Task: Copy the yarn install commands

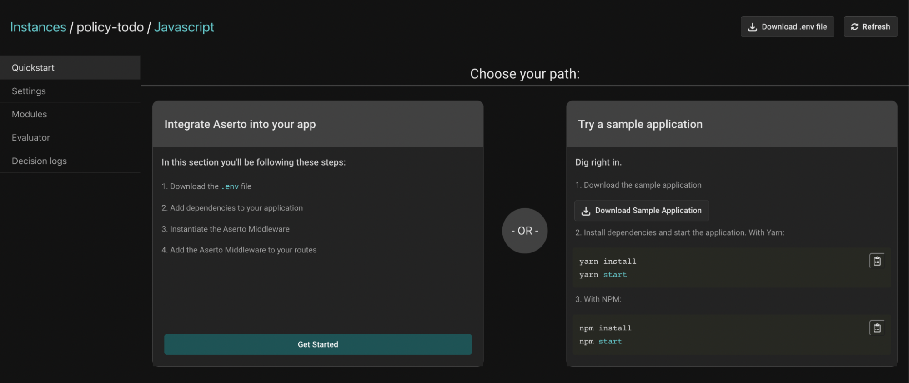Action: tap(877, 261)
